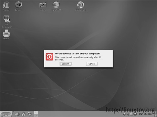Click the 07:16 pm clock
The height and width of the screenshot is (117, 157).
145,114
